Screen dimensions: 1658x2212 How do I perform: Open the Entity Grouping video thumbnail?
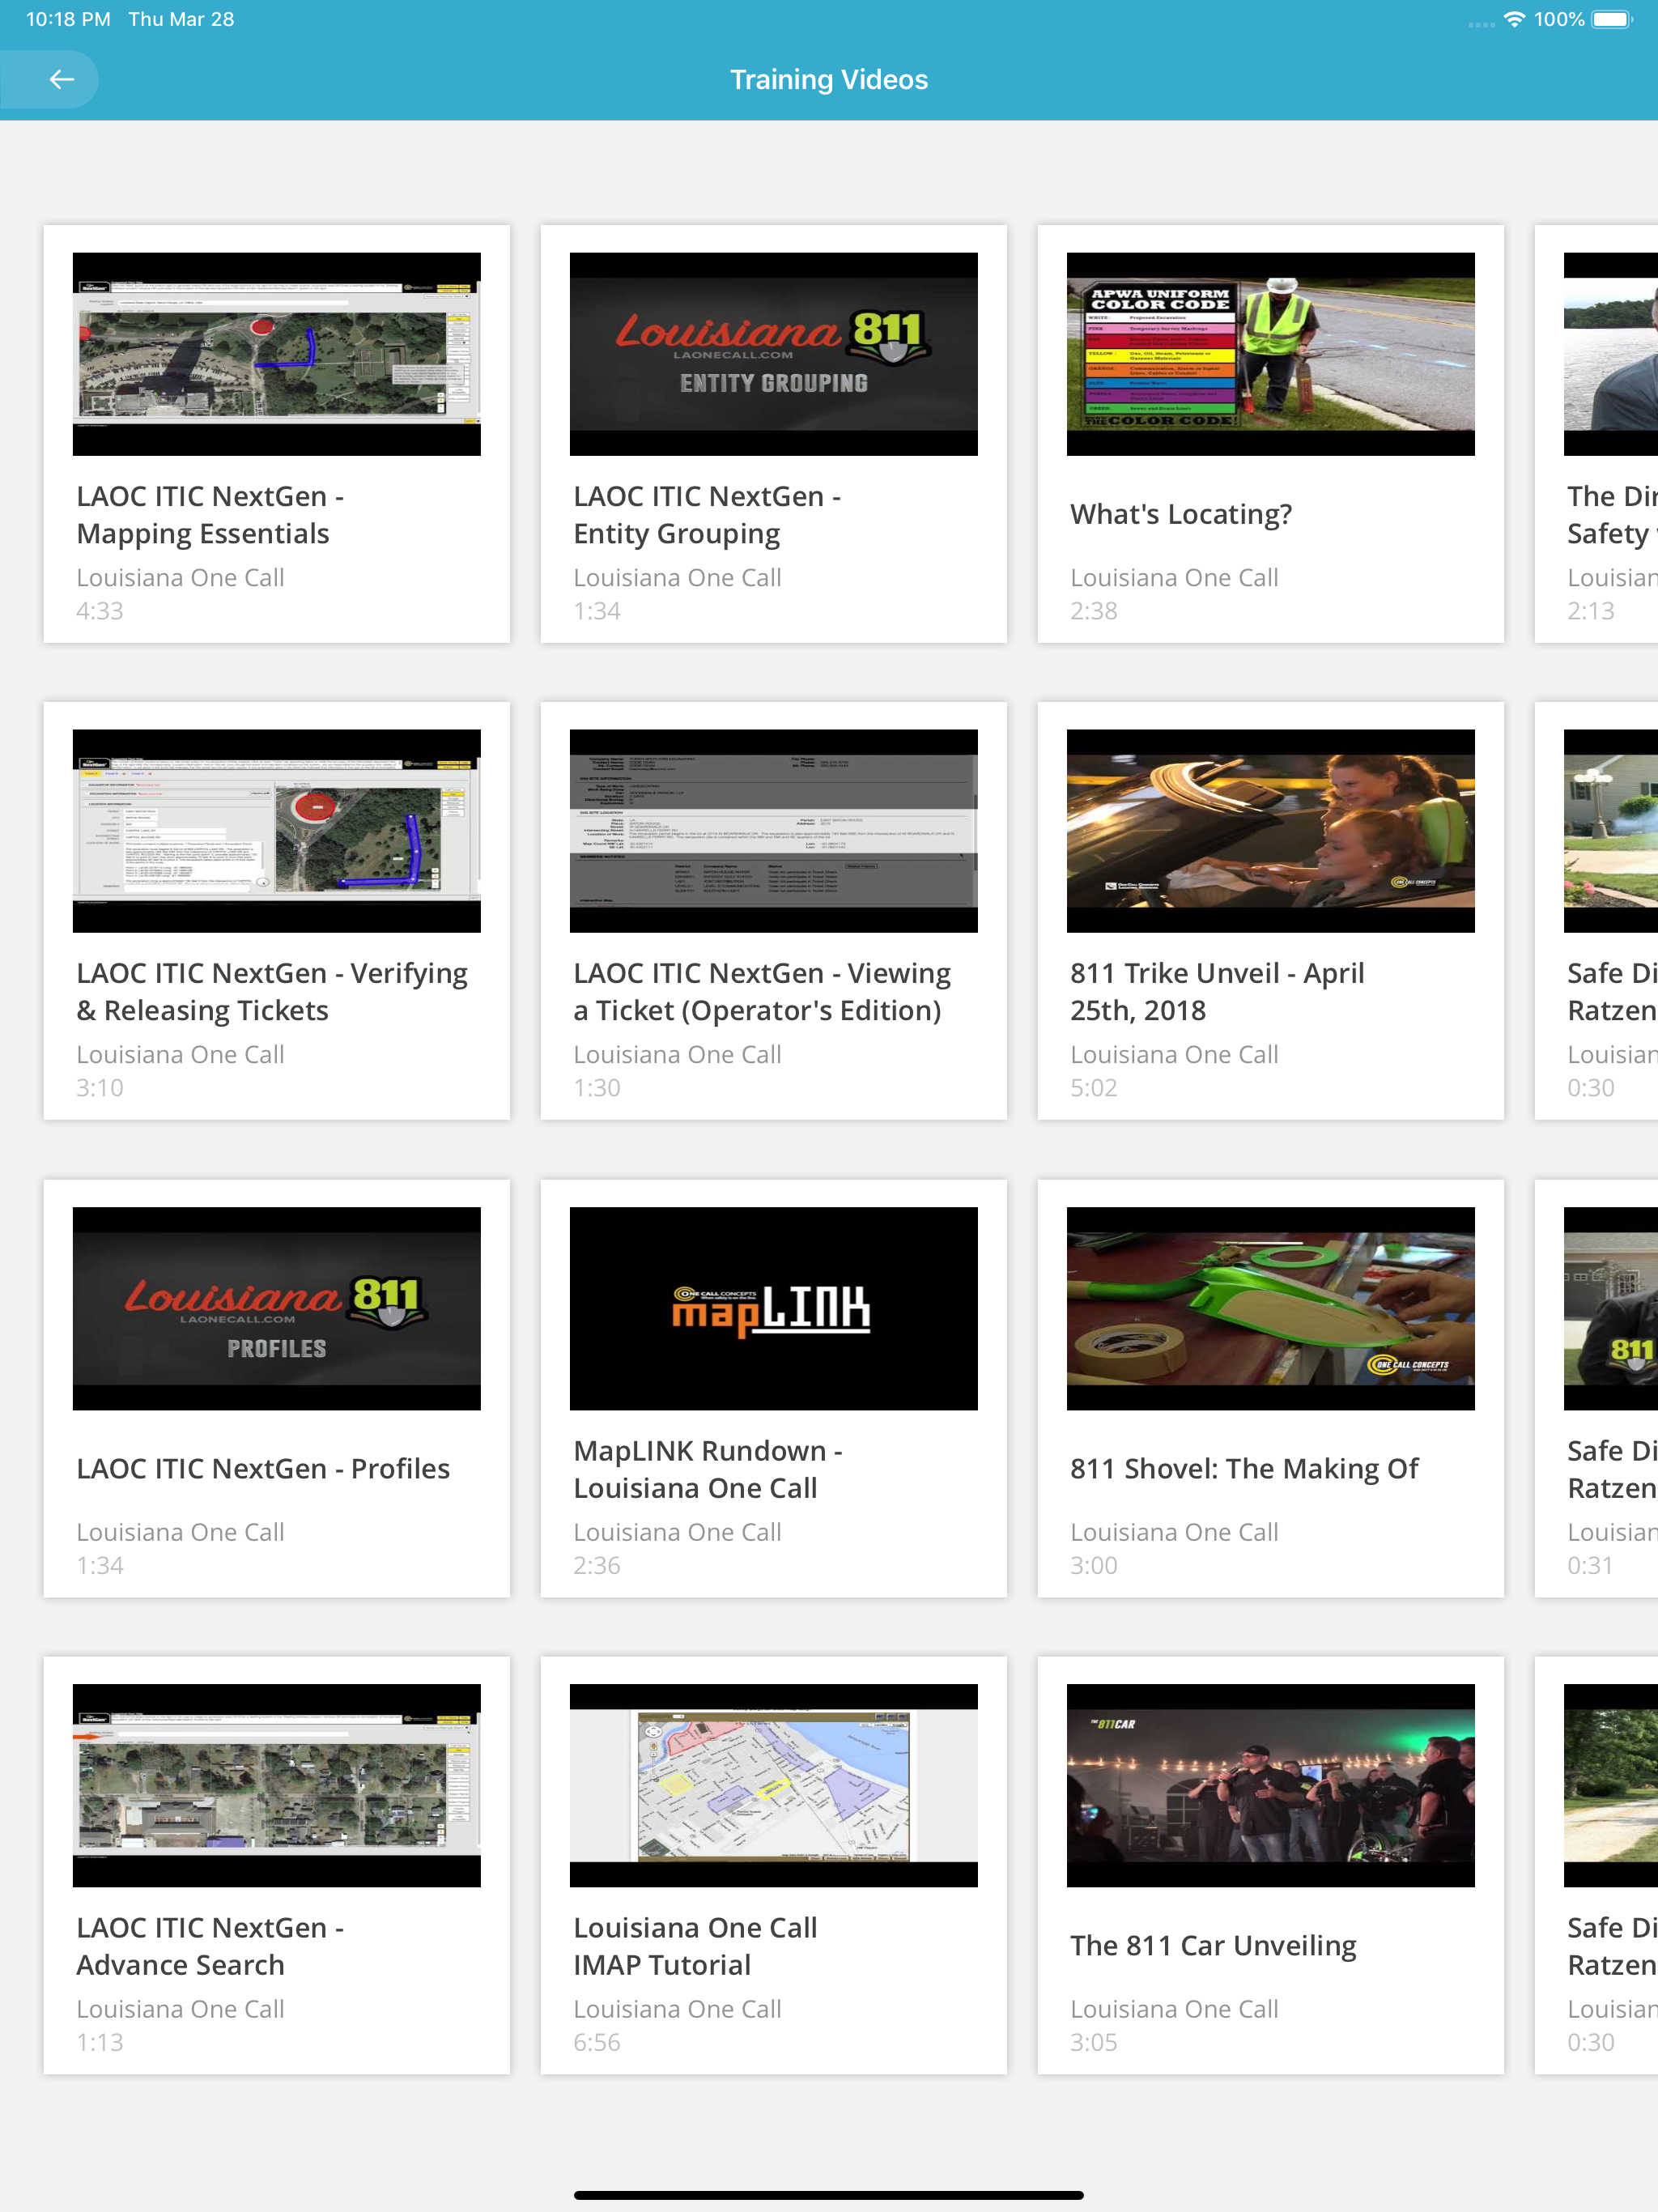[x=773, y=354]
